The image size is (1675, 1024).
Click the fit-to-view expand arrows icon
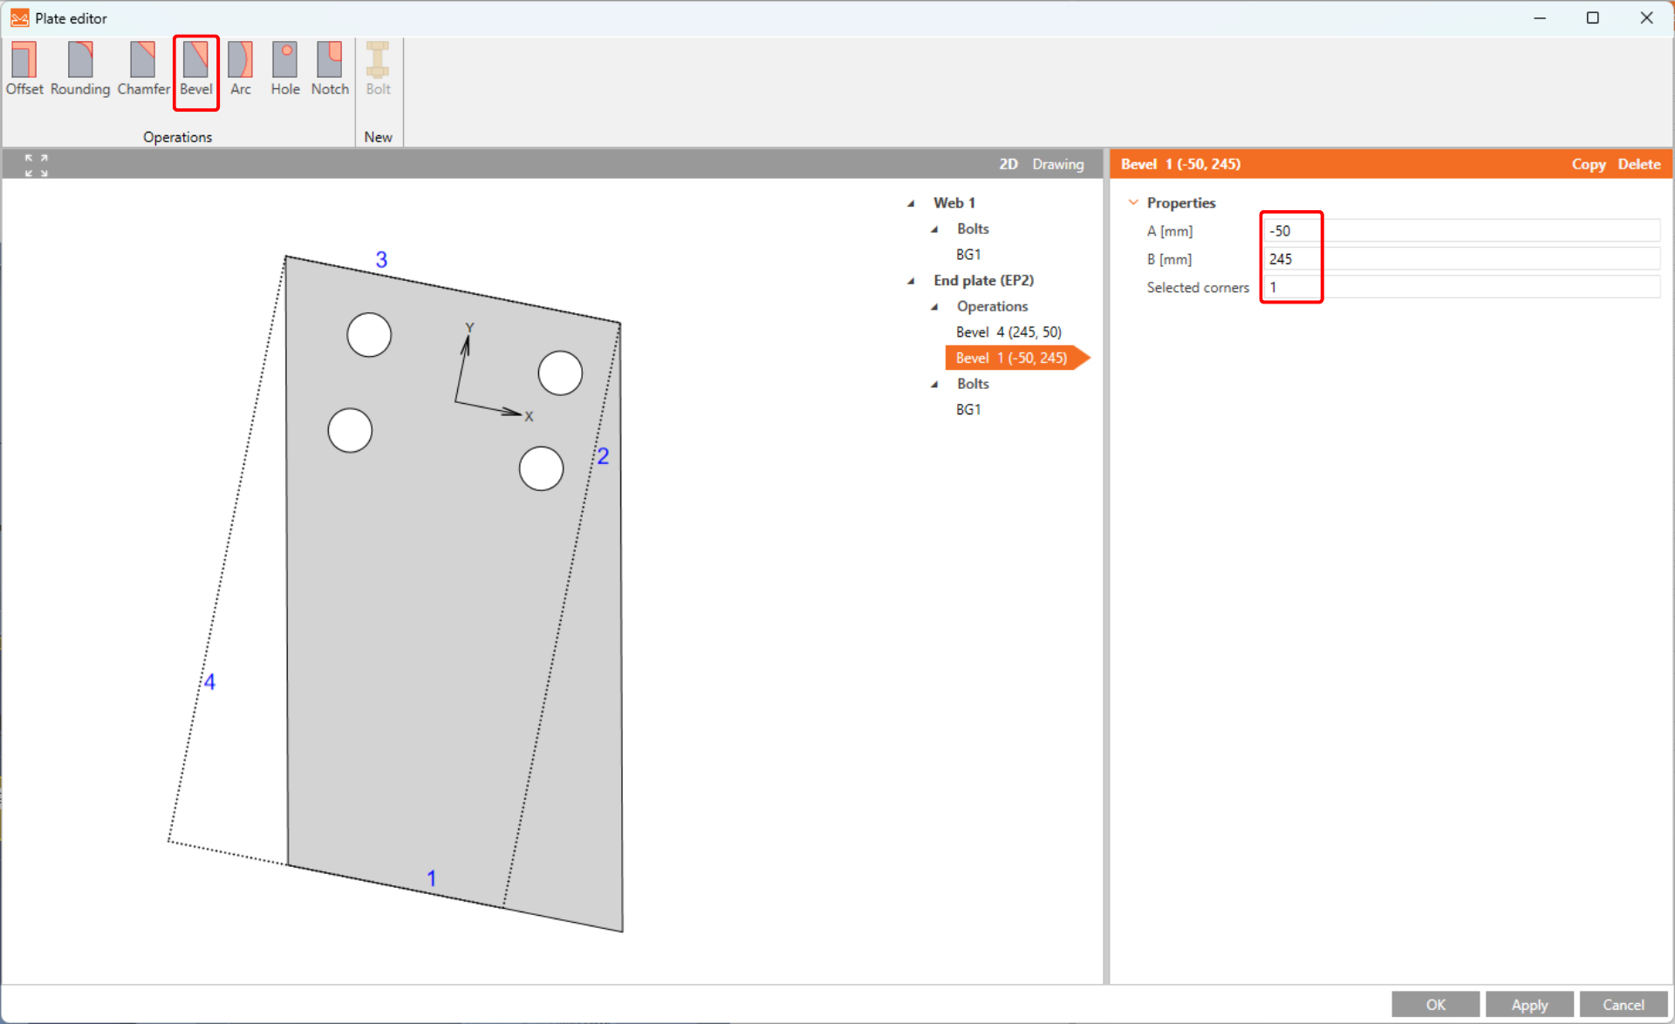pyautogui.click(x=36, y=165)
